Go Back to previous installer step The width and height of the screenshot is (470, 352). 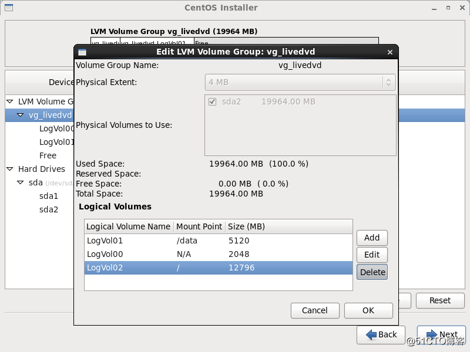[x=381, y=334]
